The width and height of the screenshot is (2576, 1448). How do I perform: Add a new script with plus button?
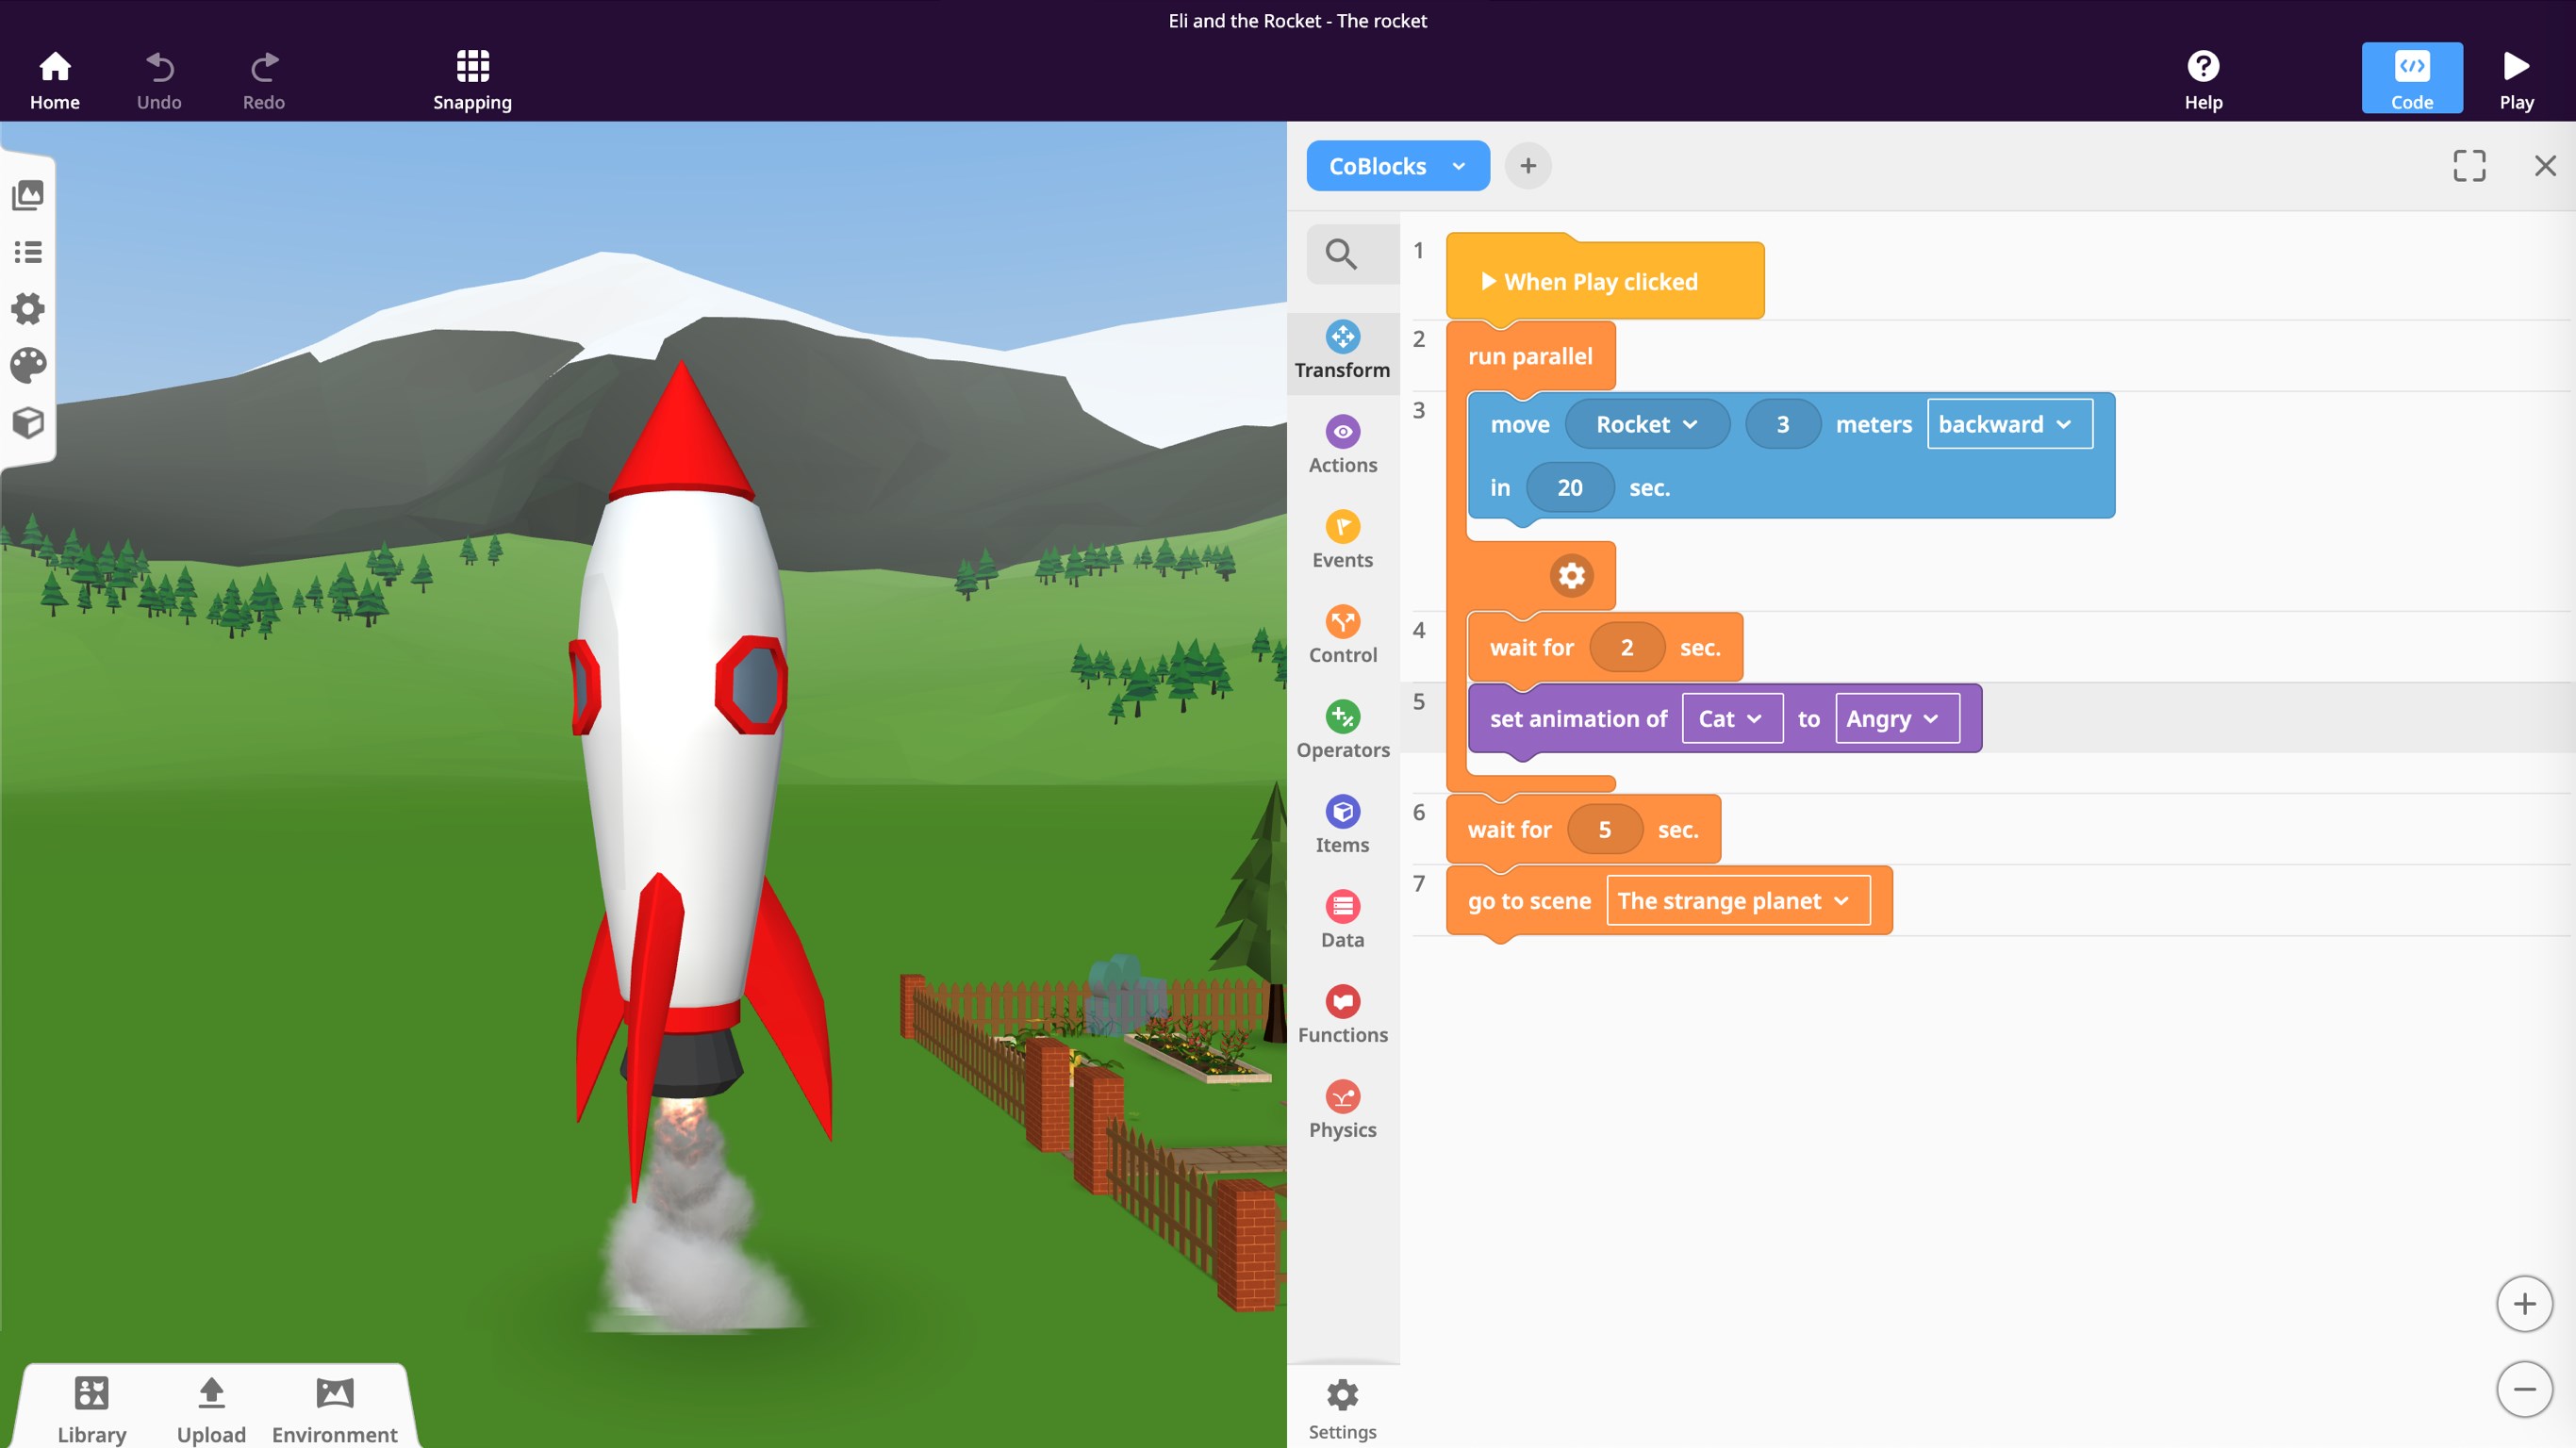1527,166
